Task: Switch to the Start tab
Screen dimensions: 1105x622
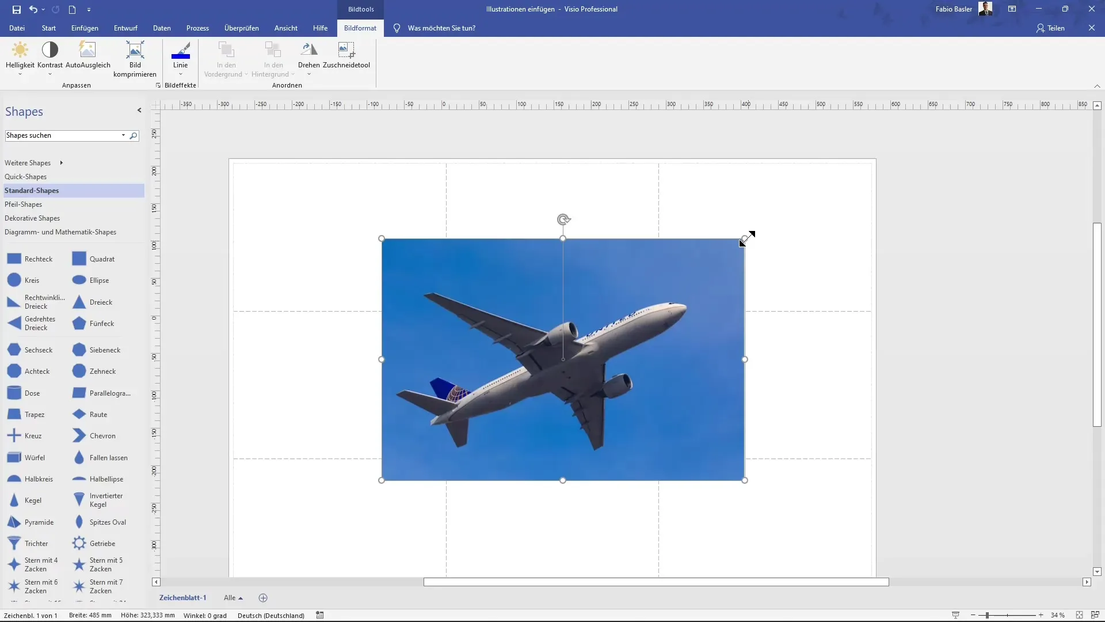Action: pos(49,28)
